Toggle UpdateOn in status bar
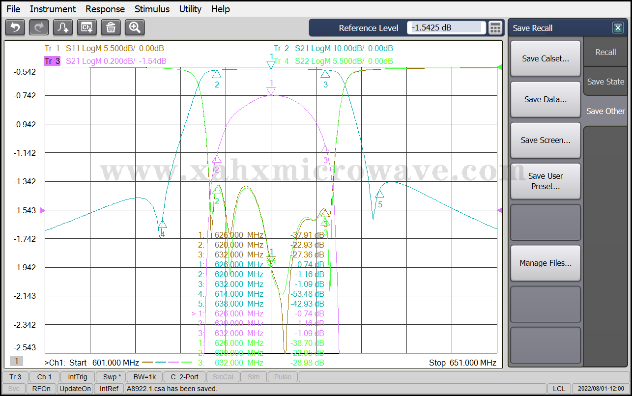Screen dimensions: 632x396 (75, 389)
